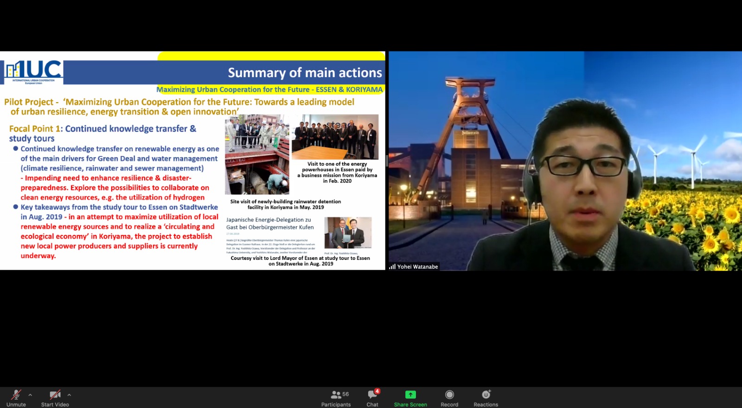Click the IUC logo on the slide

tap(33, 72)
